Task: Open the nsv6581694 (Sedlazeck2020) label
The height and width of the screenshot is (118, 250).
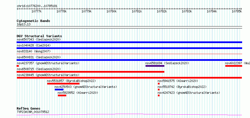Action: 167,63
